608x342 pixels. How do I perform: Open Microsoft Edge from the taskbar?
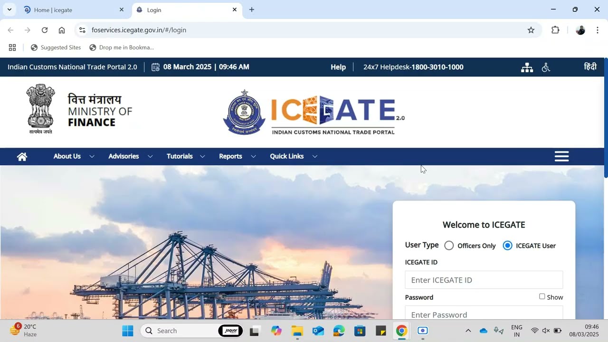pyautogui.click(x=339, y=331)
